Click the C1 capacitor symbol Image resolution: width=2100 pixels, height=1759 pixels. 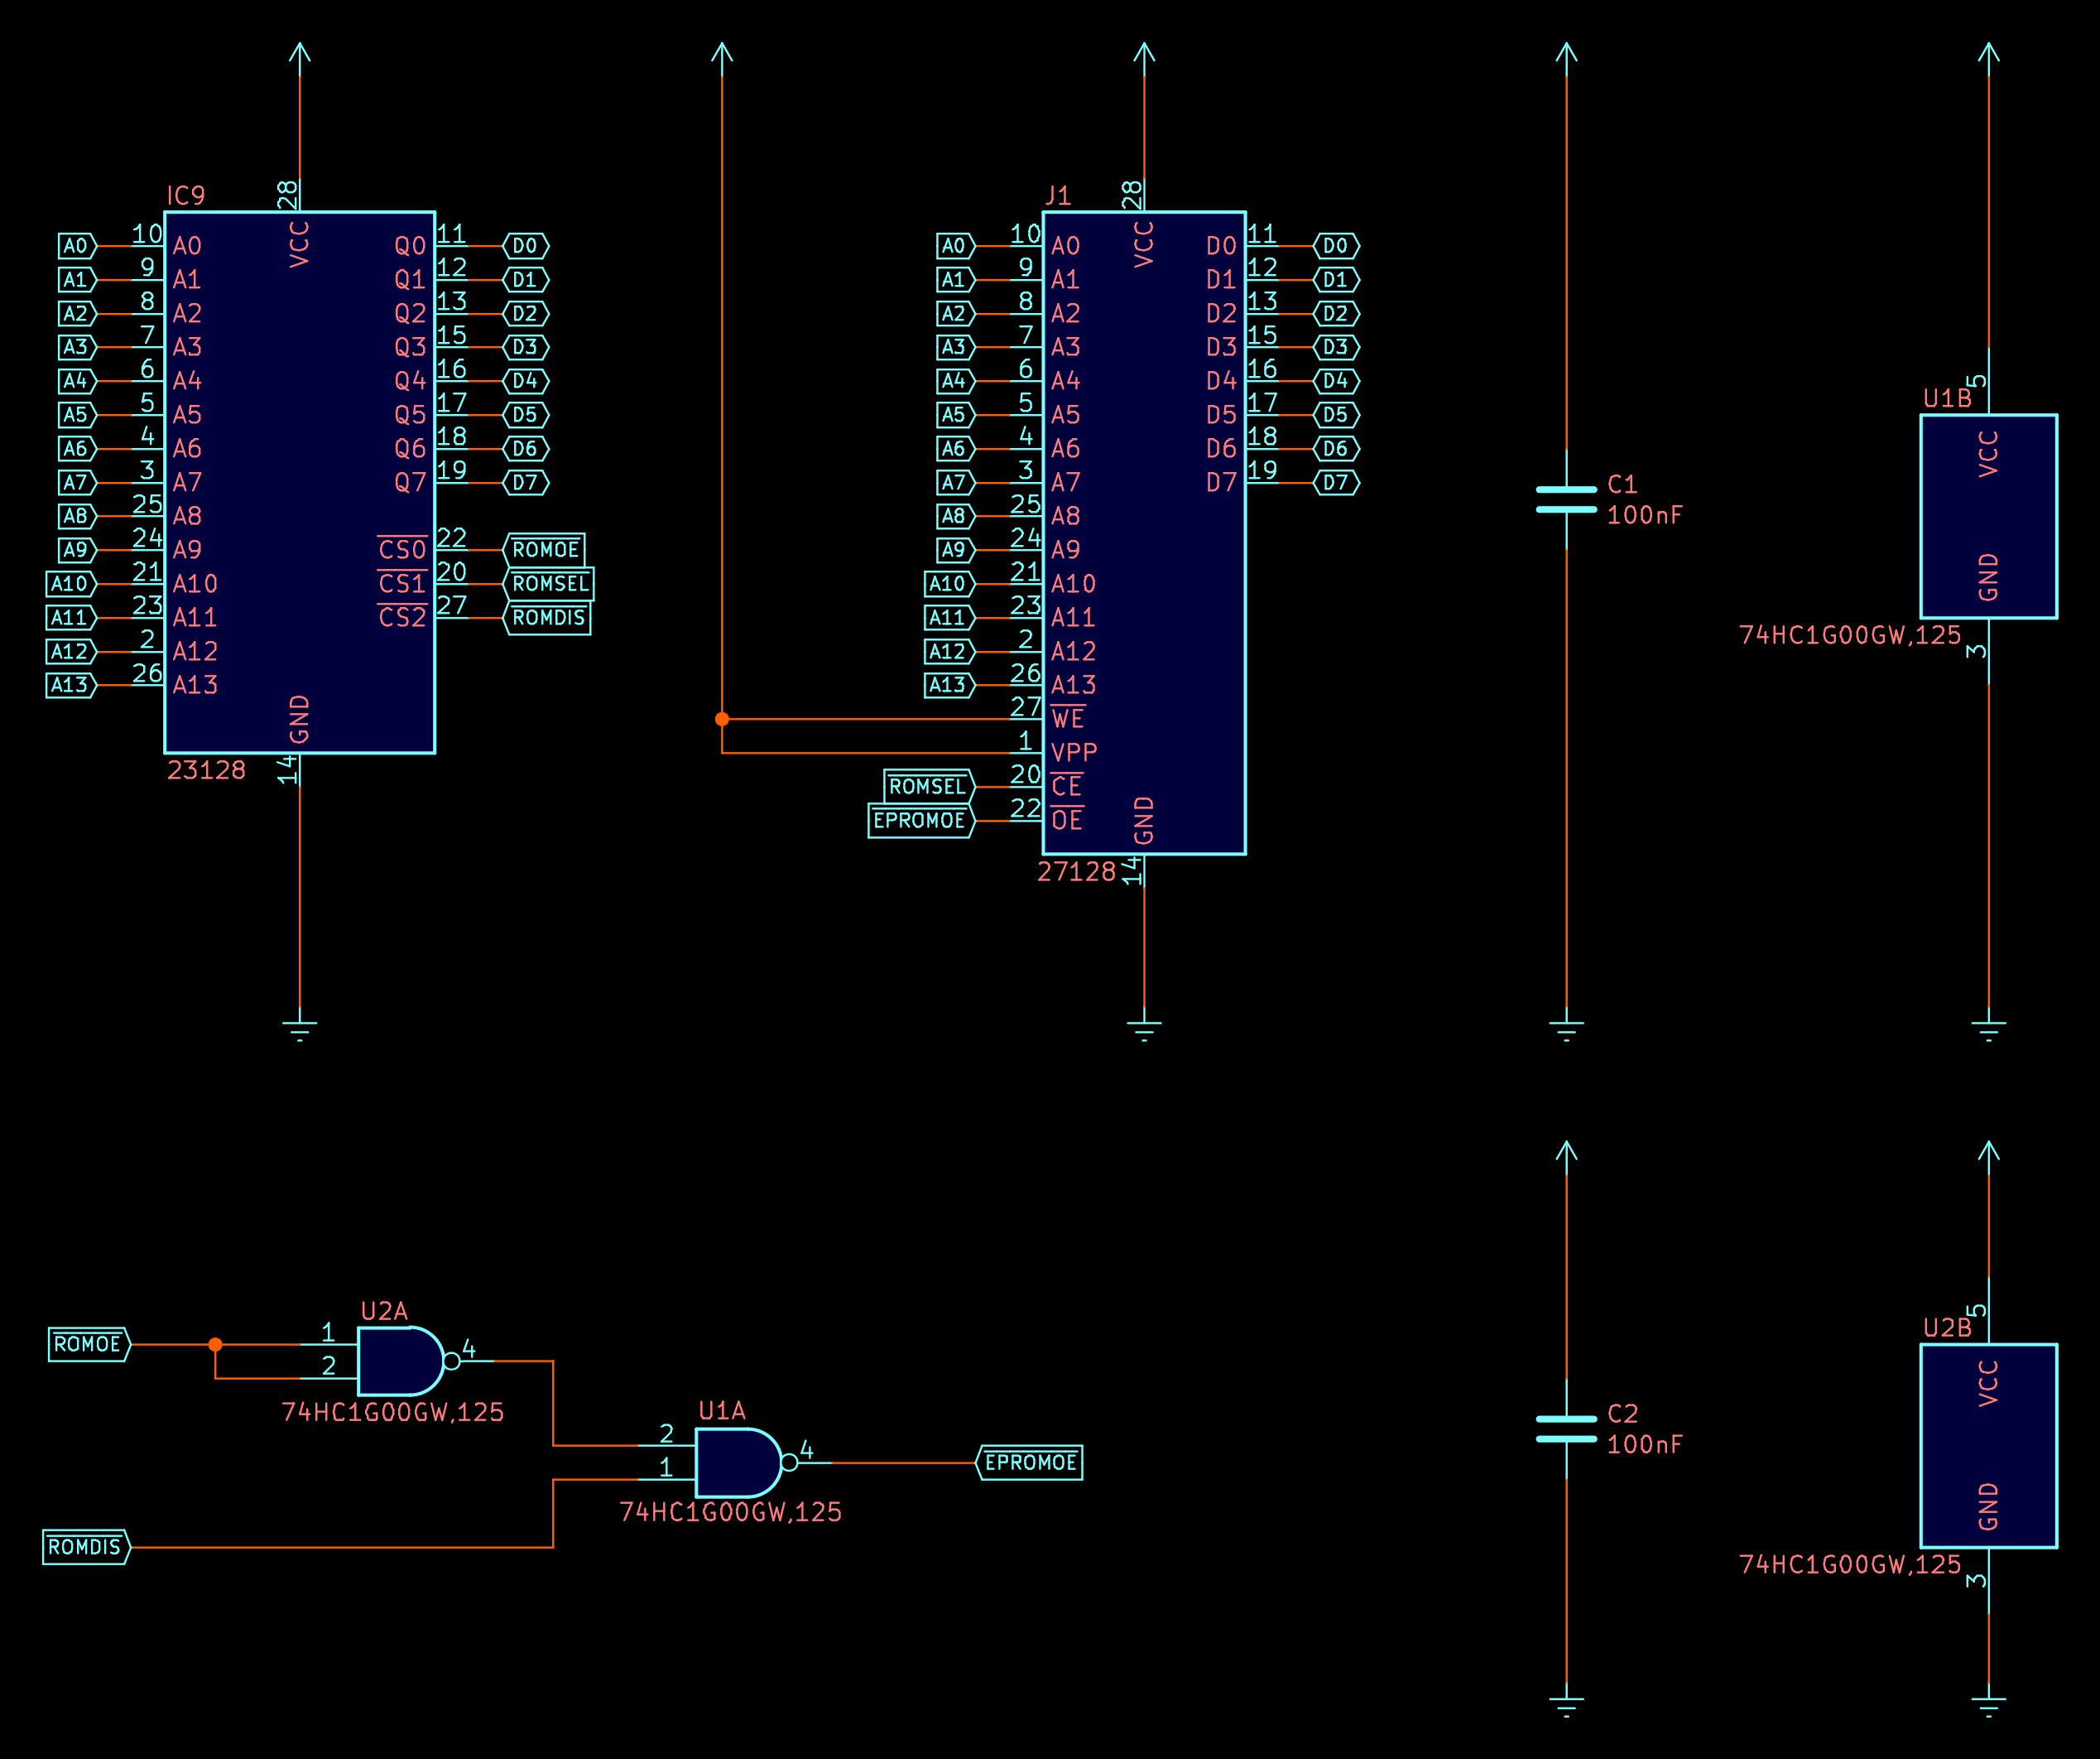pyautogui.click(x=1566, y=499)
